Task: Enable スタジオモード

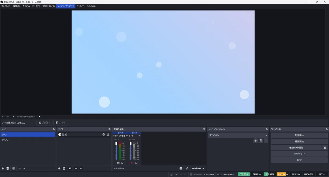Action: [x=299, y=154]
